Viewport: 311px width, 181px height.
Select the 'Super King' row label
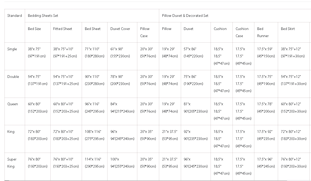coord(12,163)
